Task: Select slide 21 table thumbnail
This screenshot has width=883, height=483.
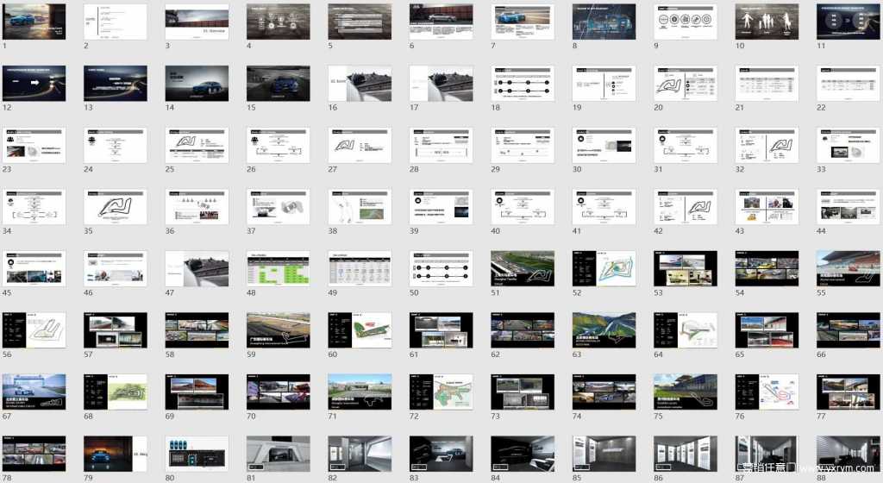Action: click(767, 84)
